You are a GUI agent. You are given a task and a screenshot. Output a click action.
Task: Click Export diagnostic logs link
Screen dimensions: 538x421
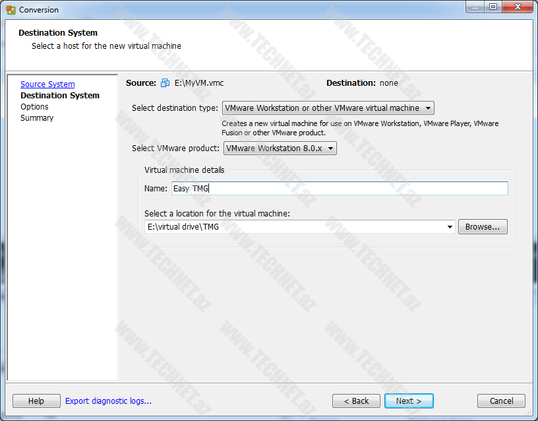pos(108,401)
